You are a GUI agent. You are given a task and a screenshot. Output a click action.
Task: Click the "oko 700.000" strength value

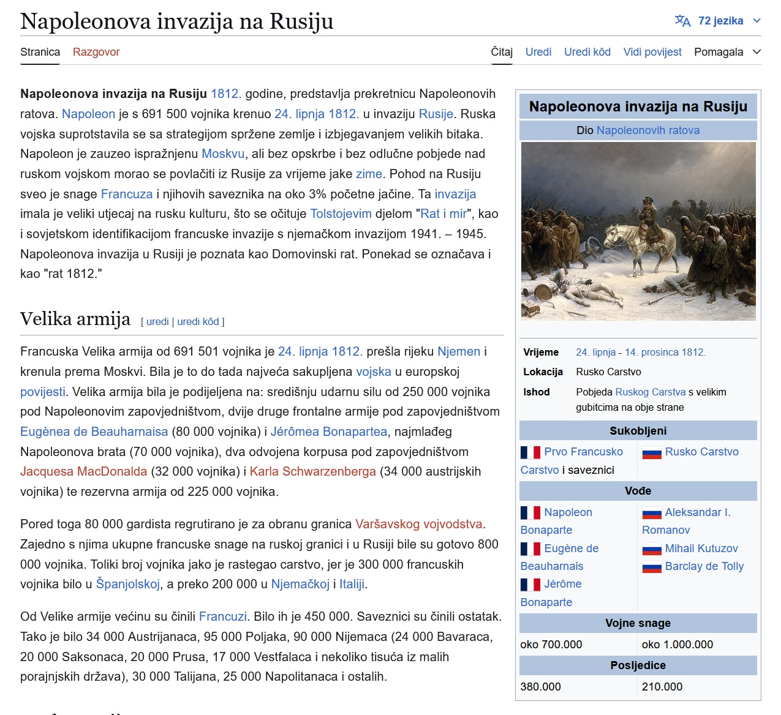pos(551,645)
